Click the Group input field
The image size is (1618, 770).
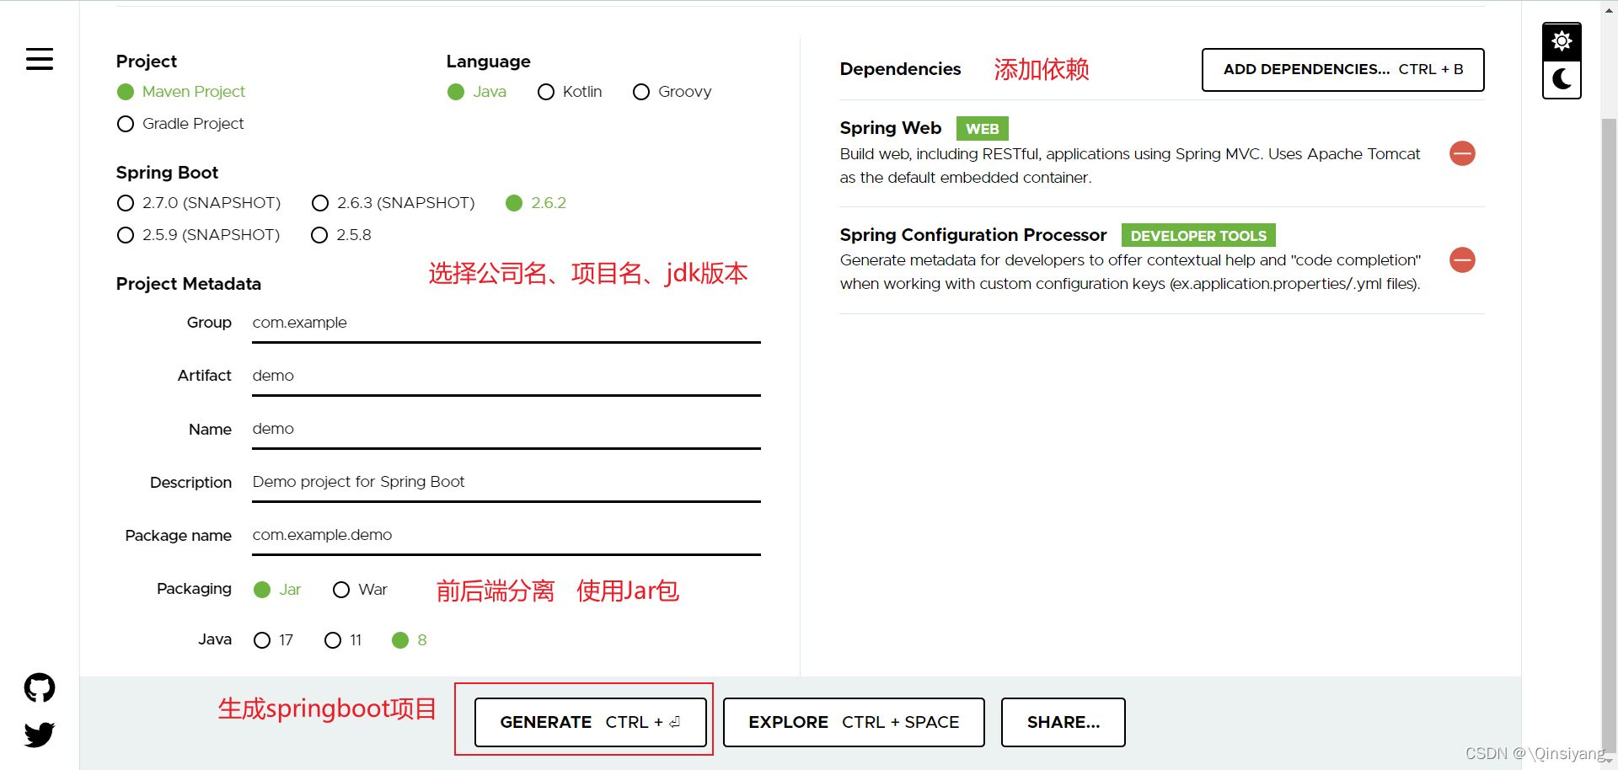pyautogui.click(x=506, y=324)
